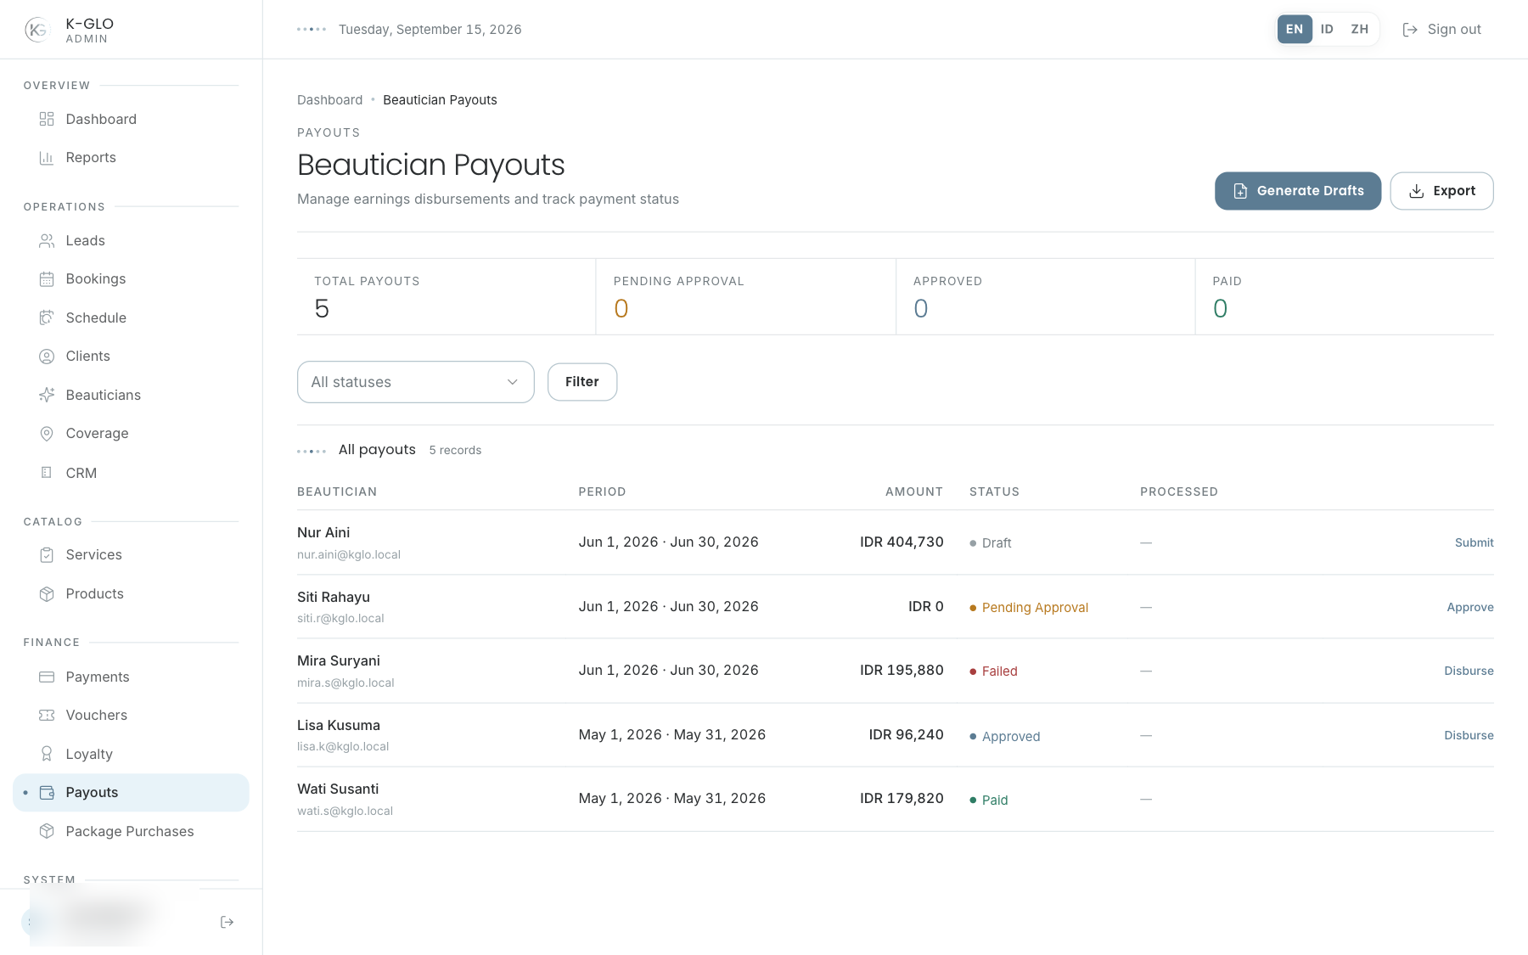Click Sign out text link

1454,30
